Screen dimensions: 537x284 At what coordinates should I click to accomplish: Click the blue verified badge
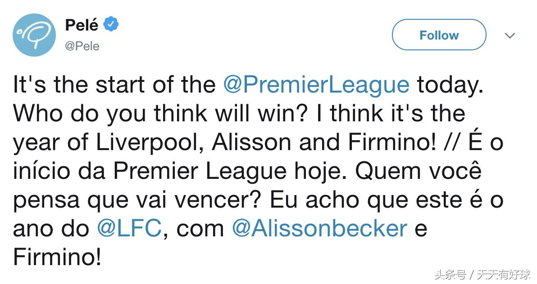(111, 25)
